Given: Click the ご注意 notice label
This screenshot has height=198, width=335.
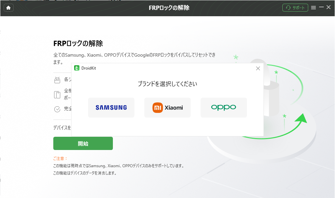Looking at the screenshot, I should click(60, 159).
